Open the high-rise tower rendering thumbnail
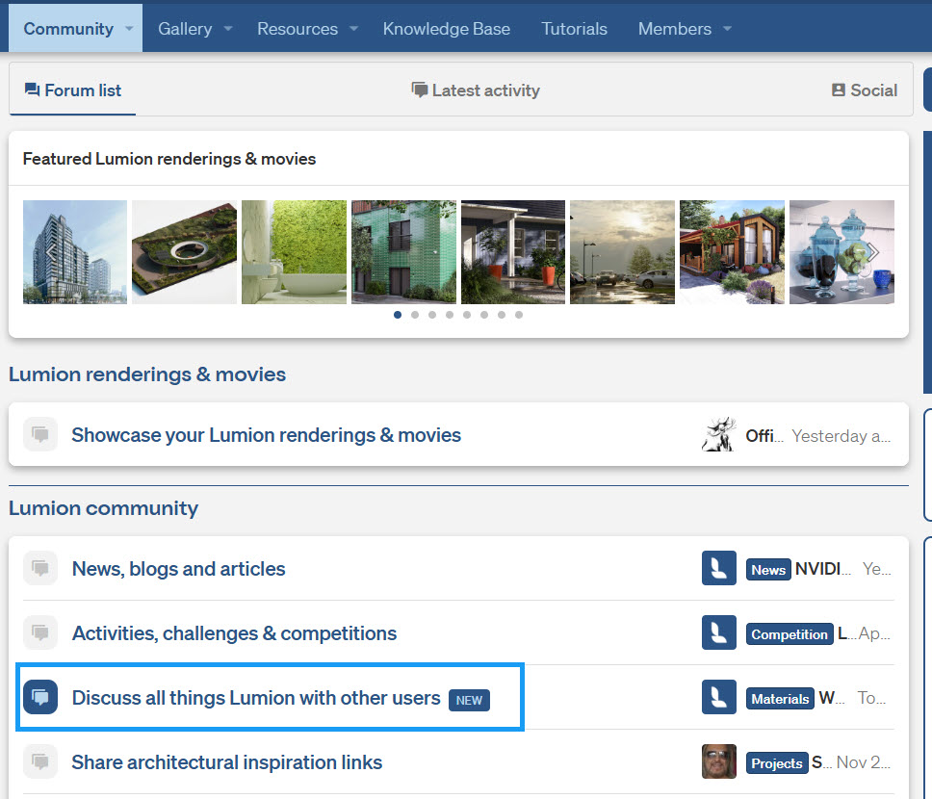Image resolution: width=932 pixels, height=799 pixels. [75, 252]
